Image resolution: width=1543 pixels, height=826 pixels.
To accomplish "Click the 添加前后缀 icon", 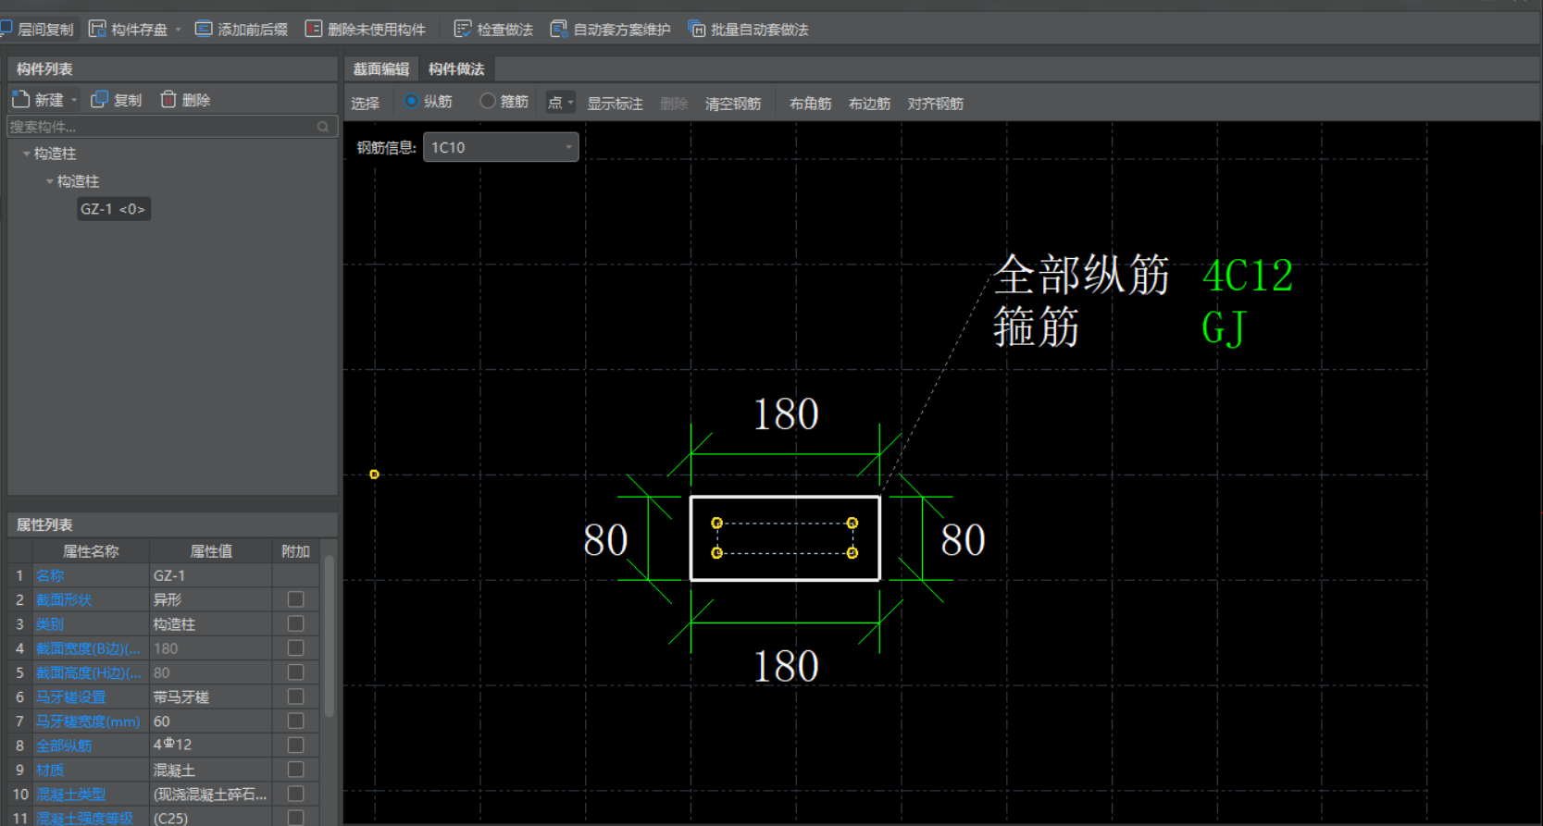I will (x=204, y=30).
